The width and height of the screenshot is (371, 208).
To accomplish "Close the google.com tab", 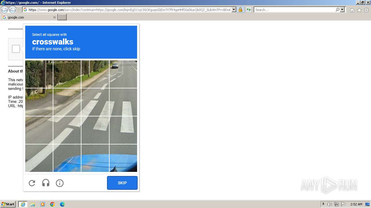I will 54,17.
